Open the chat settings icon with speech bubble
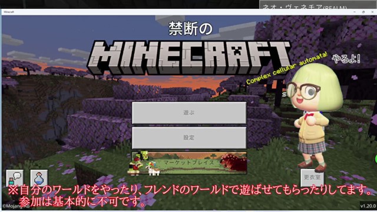 pyautogui.click(x=15, y=178)
